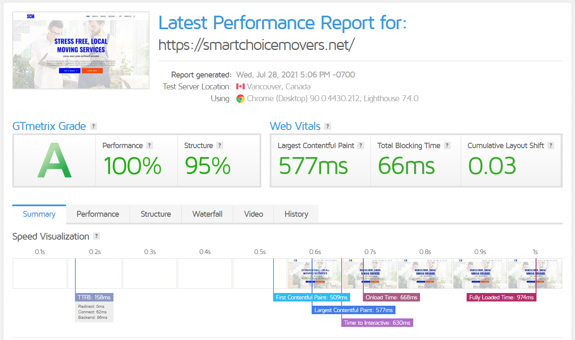Click the First Contentful Paint marker
The height and width of the screenshot is (340, 575).
tap(311, 297)
